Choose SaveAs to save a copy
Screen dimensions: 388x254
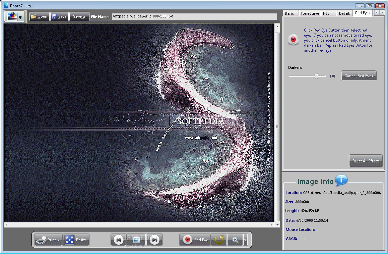click(x=79, y=16)
